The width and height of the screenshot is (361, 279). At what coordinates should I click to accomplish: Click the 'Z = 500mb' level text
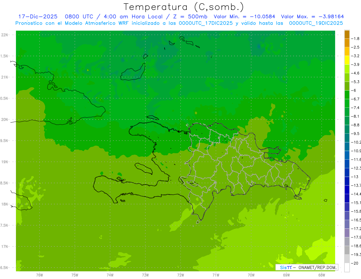click(190, 17)
